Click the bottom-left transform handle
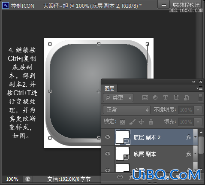 (x=50, y=138)
